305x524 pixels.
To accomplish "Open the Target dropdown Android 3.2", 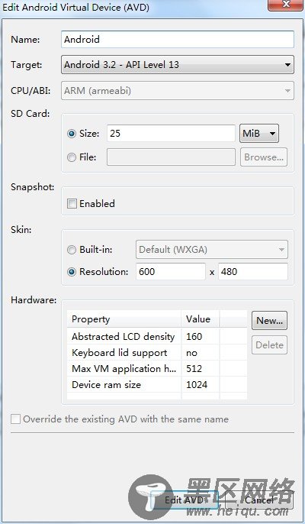I will pos(178,64).
